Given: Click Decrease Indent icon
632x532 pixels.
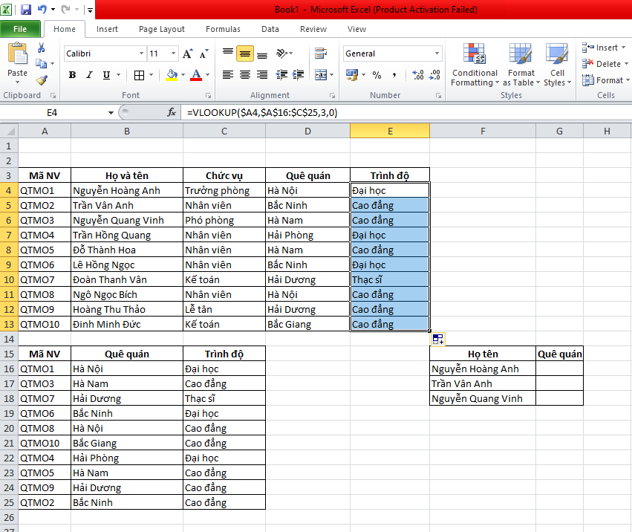Looking at the screenshot, I should (x=281, y=74).
